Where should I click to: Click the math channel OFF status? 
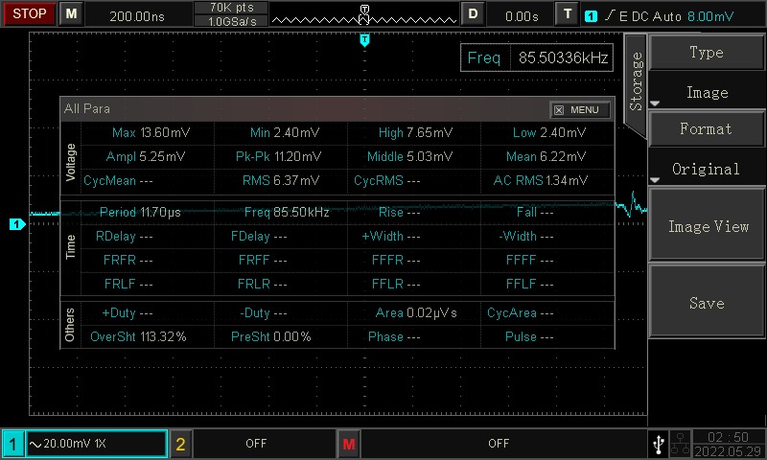(x=499, y=444)
